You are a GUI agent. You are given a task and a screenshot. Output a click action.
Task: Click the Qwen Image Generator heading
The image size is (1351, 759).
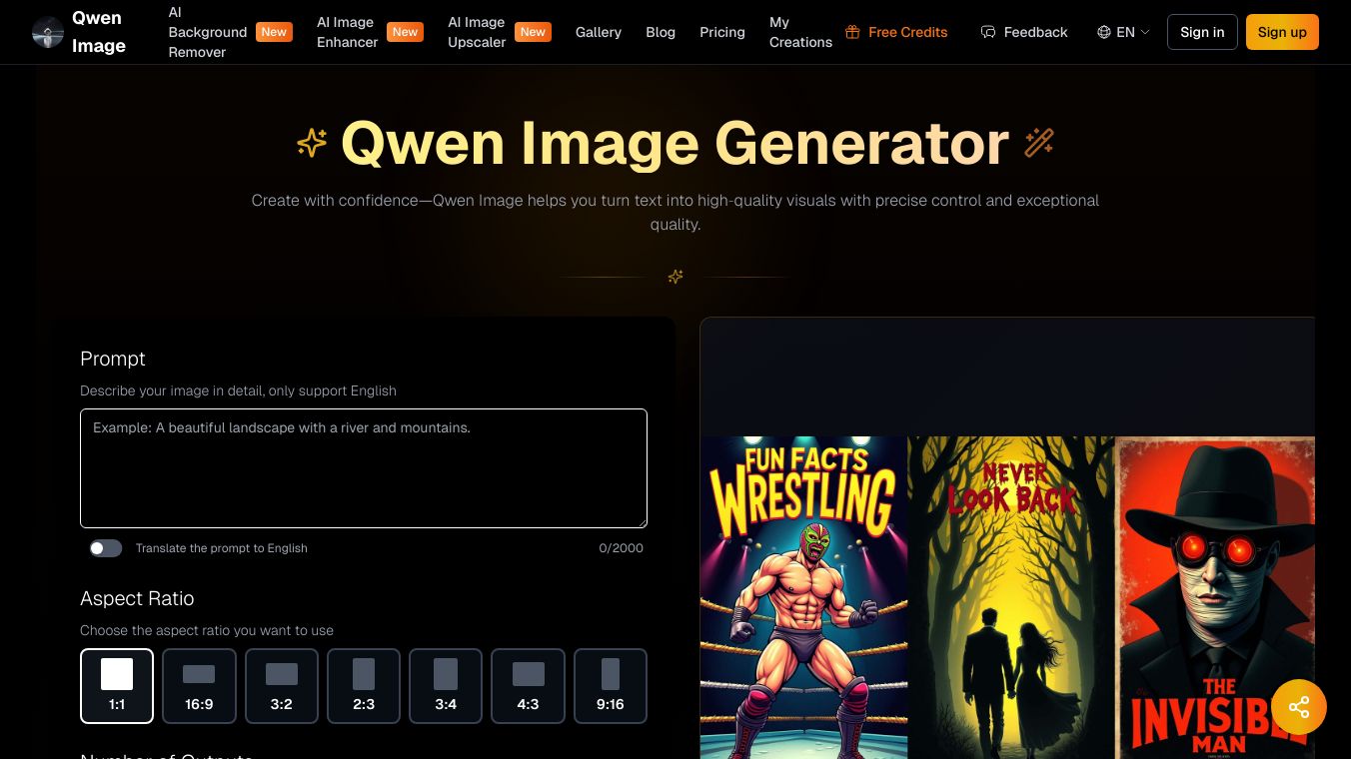(x=675, y=143)
